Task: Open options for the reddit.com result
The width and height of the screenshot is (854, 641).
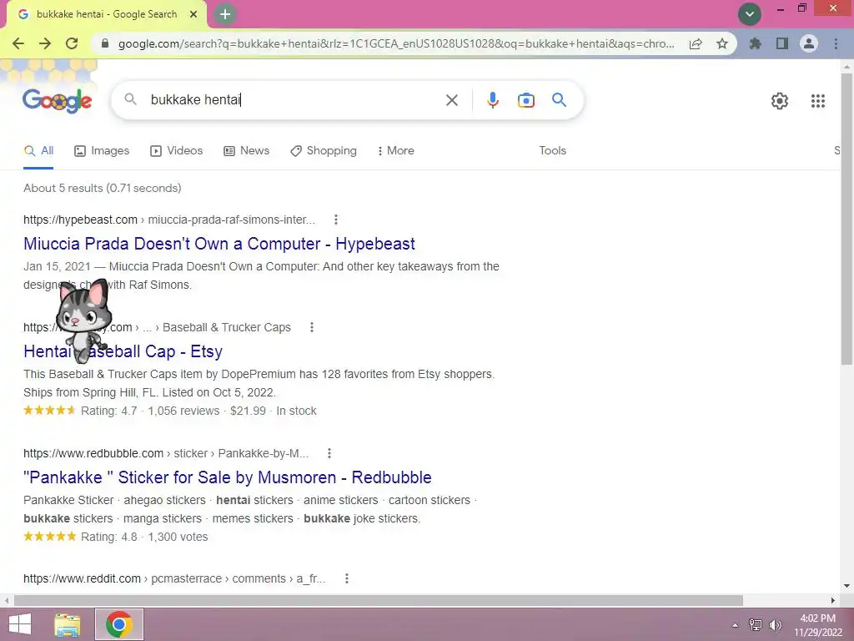Action: coord(346,579)
